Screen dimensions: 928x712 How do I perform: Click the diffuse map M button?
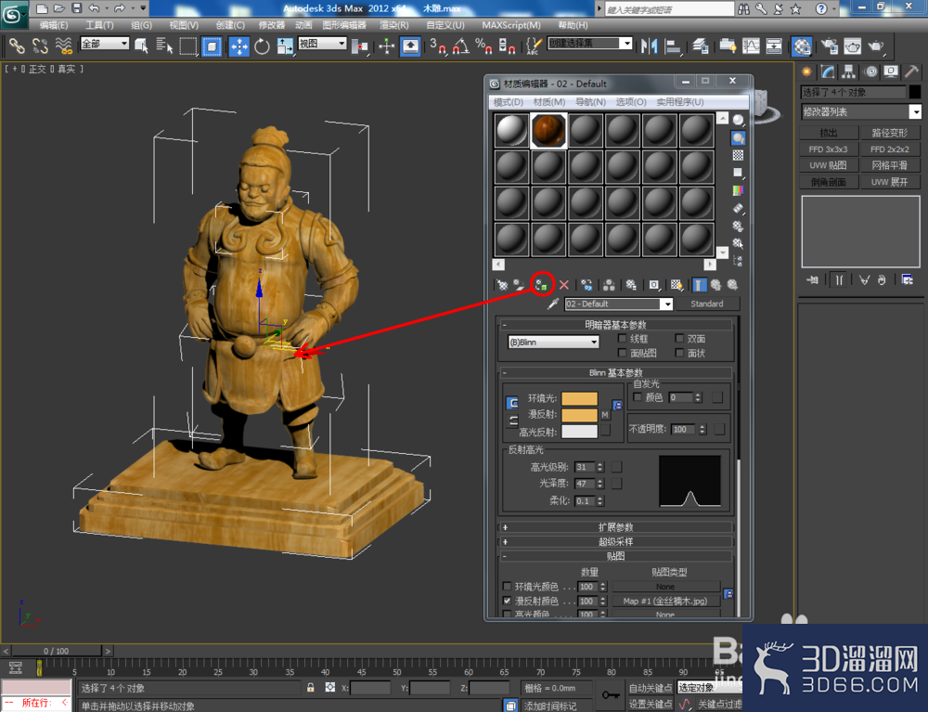pyautogui.click(x=605, y=415)
